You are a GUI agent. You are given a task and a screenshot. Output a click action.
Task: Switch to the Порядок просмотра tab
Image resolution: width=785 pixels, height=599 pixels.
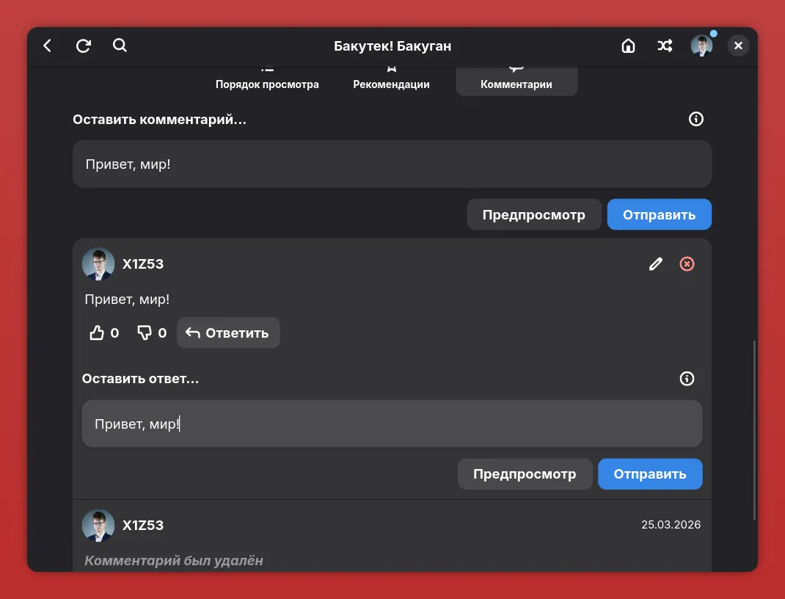point(267,81)
